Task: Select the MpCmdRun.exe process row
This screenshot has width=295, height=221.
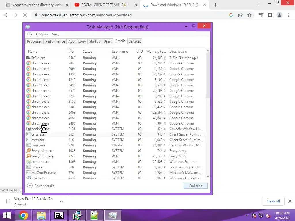Action: pyautogui.click(x=115, y=173)
